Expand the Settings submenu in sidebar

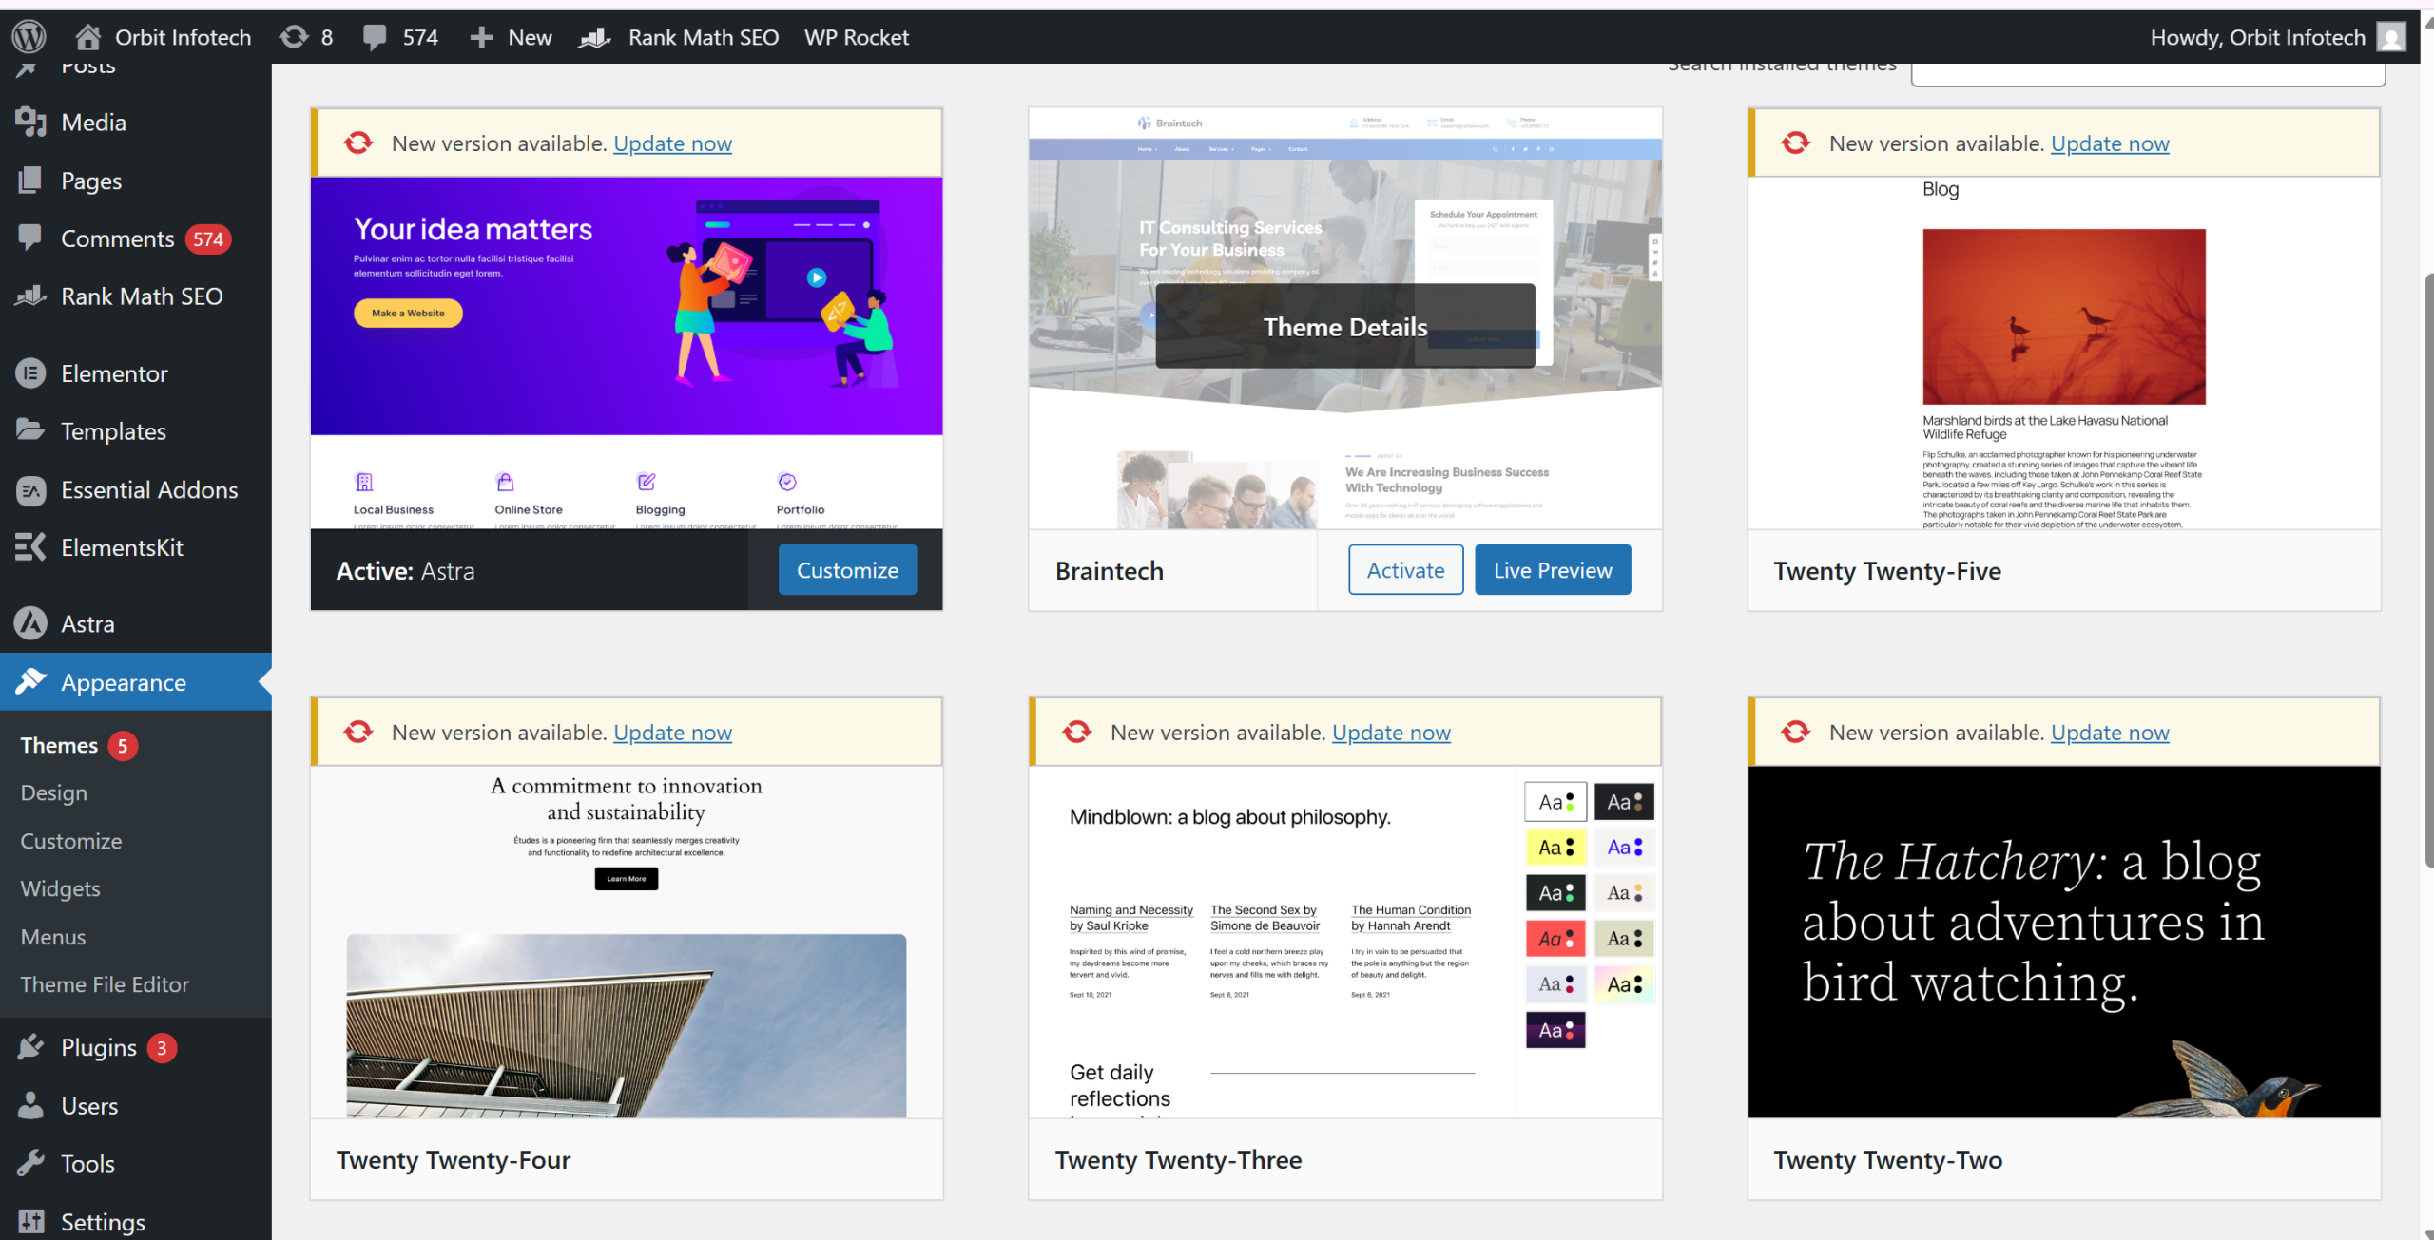(102, 1221)
